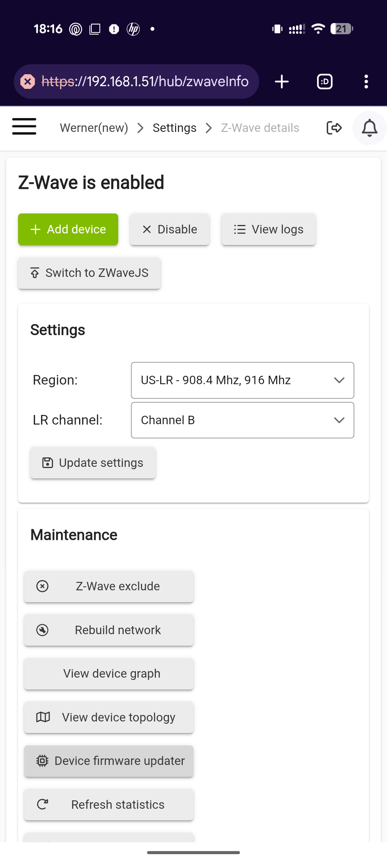Viewport: 387px width, 863px height.
Task: Open the browser tab switcher icon
Action: [325, 82]
